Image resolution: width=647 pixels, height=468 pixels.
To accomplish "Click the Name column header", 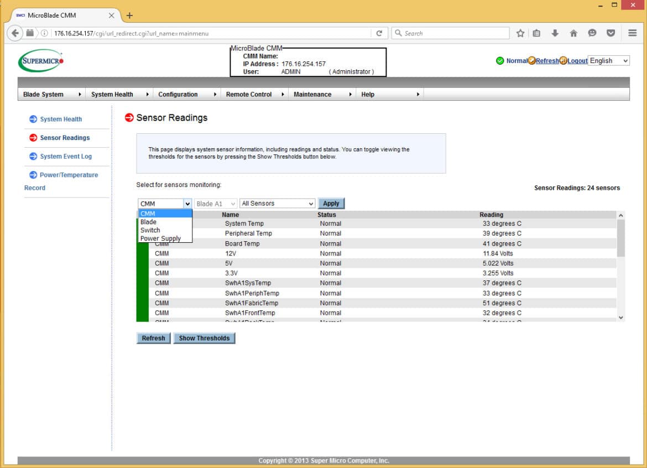I will 230,215.
